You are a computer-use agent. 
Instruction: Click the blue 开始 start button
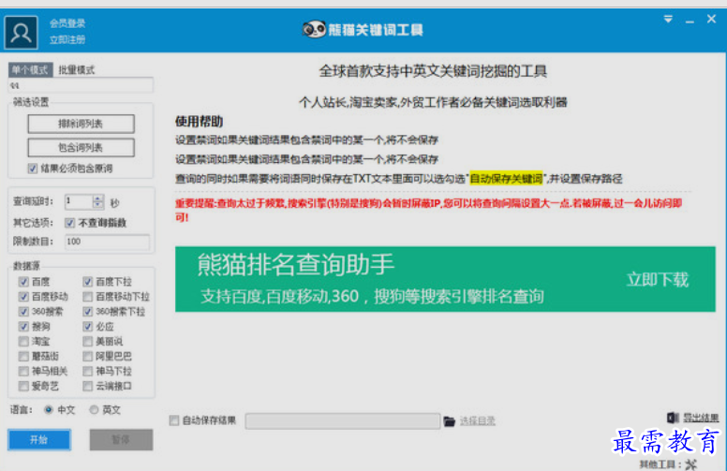point(39,439)
